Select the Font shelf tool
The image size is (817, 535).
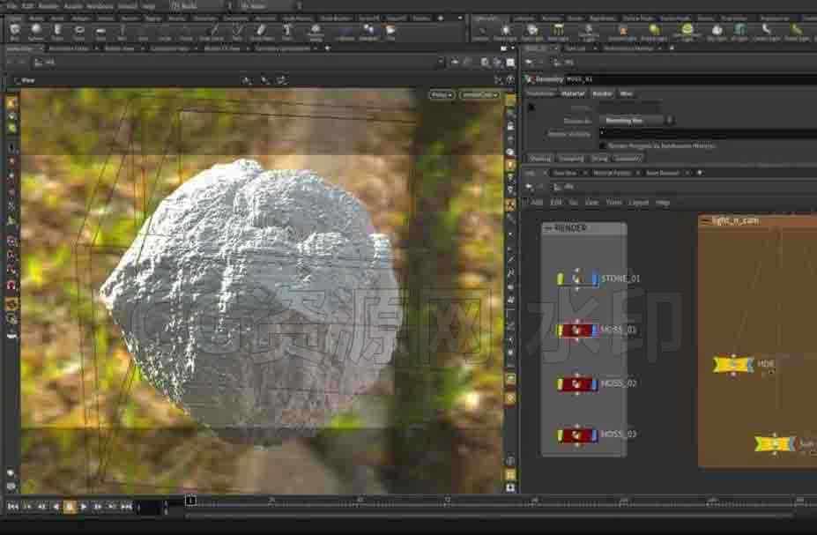[x=287, y=33]
